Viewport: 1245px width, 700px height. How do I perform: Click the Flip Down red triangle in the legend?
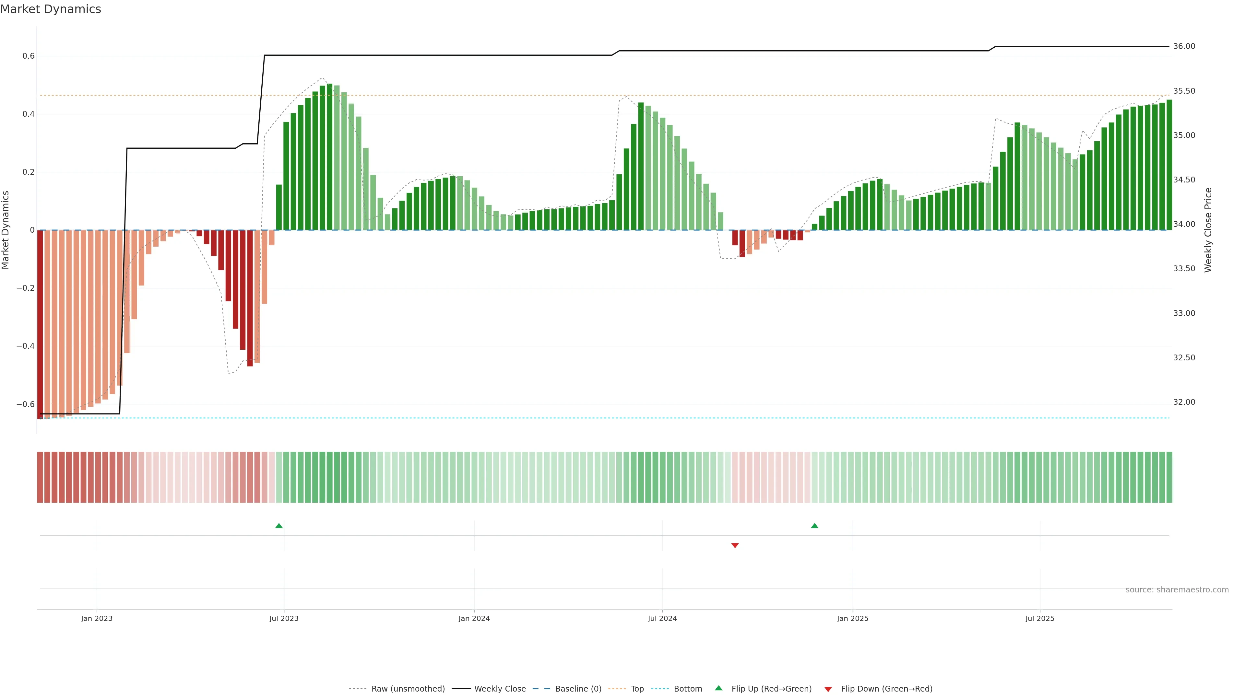[x=828, y=689]
